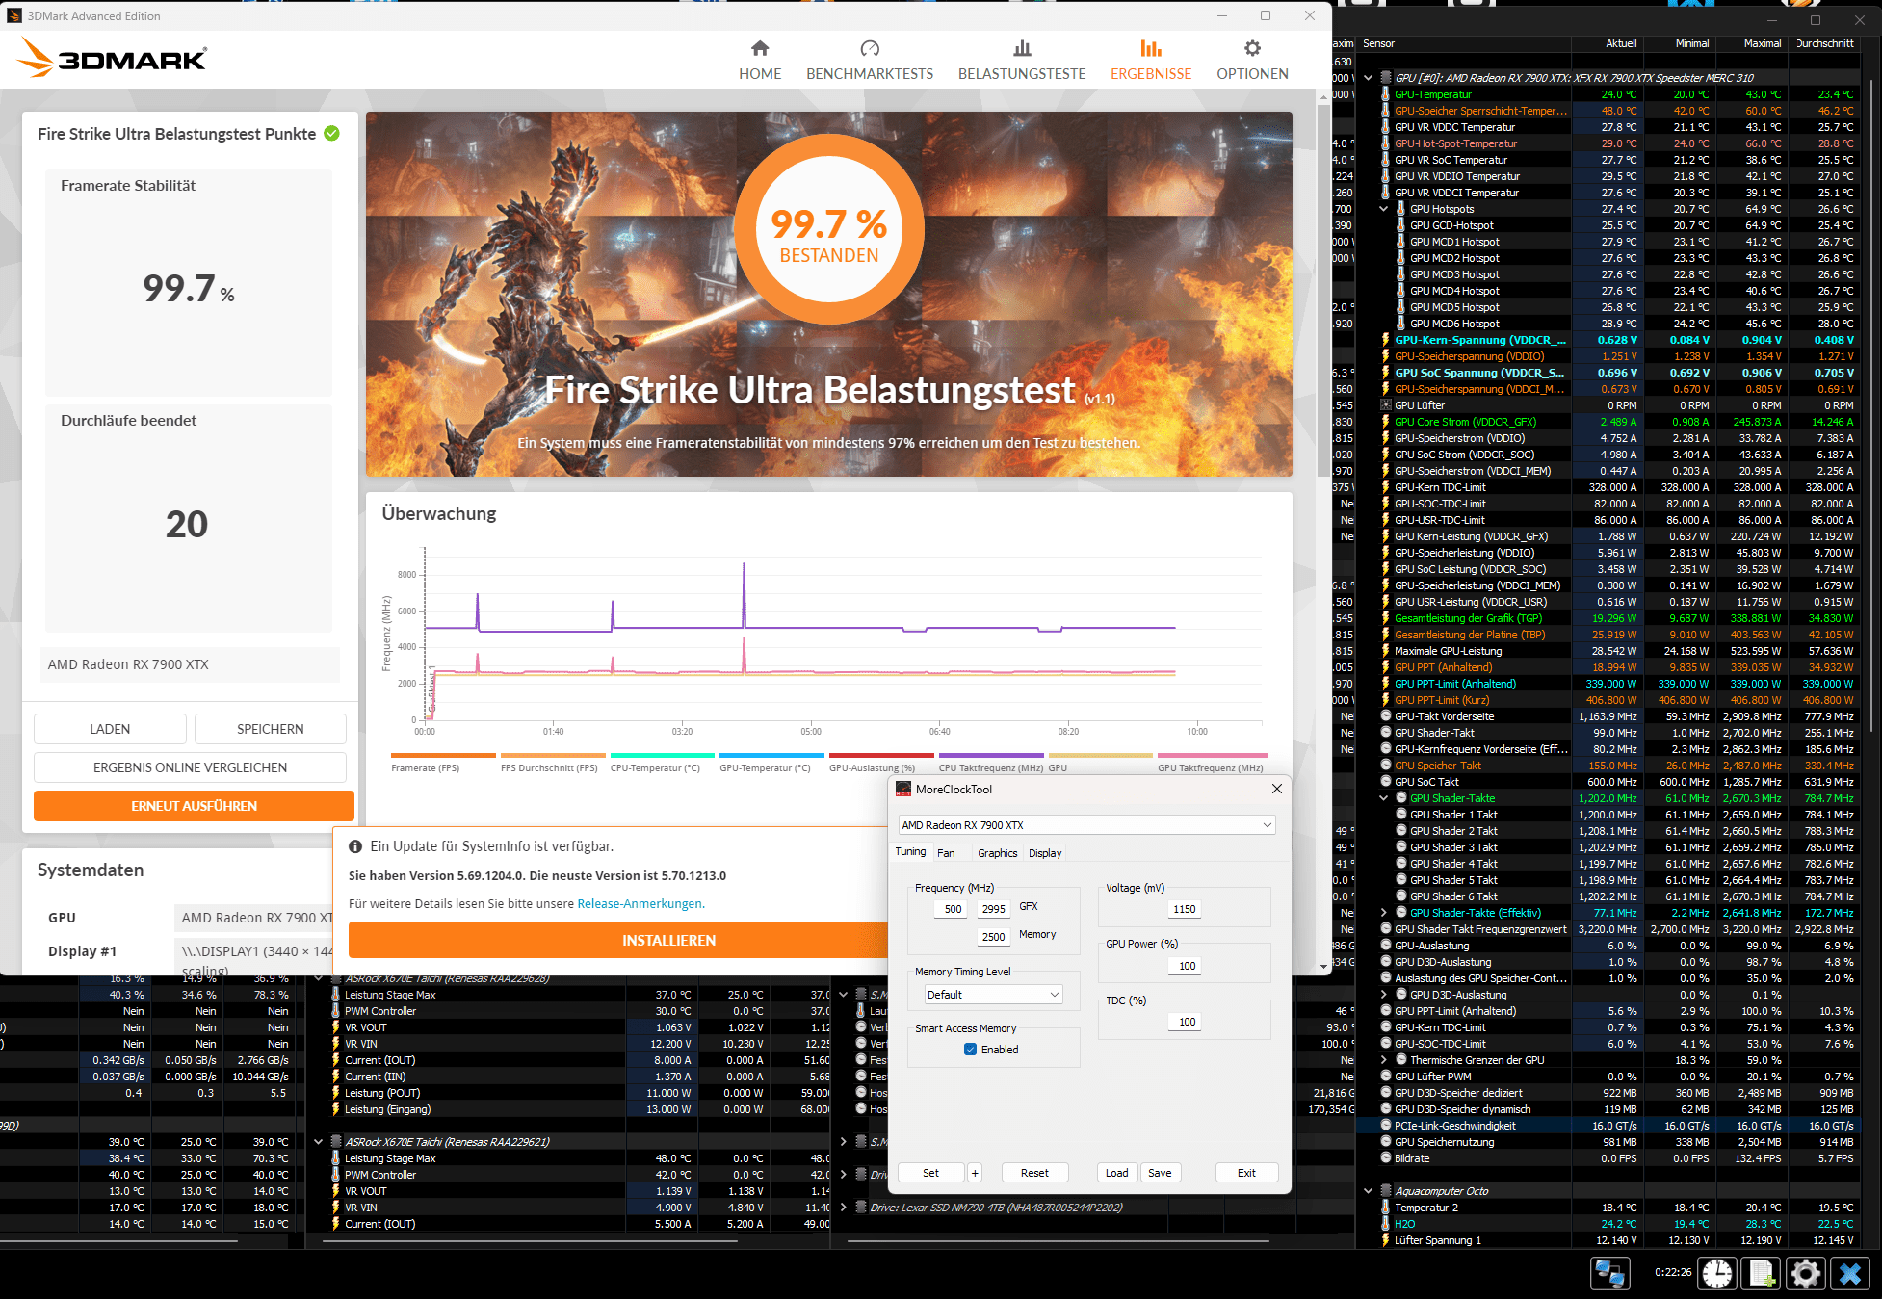Expand the Lexar SSD drive group
Screen dimensions: 1882x1299
tap(844, 1207)
